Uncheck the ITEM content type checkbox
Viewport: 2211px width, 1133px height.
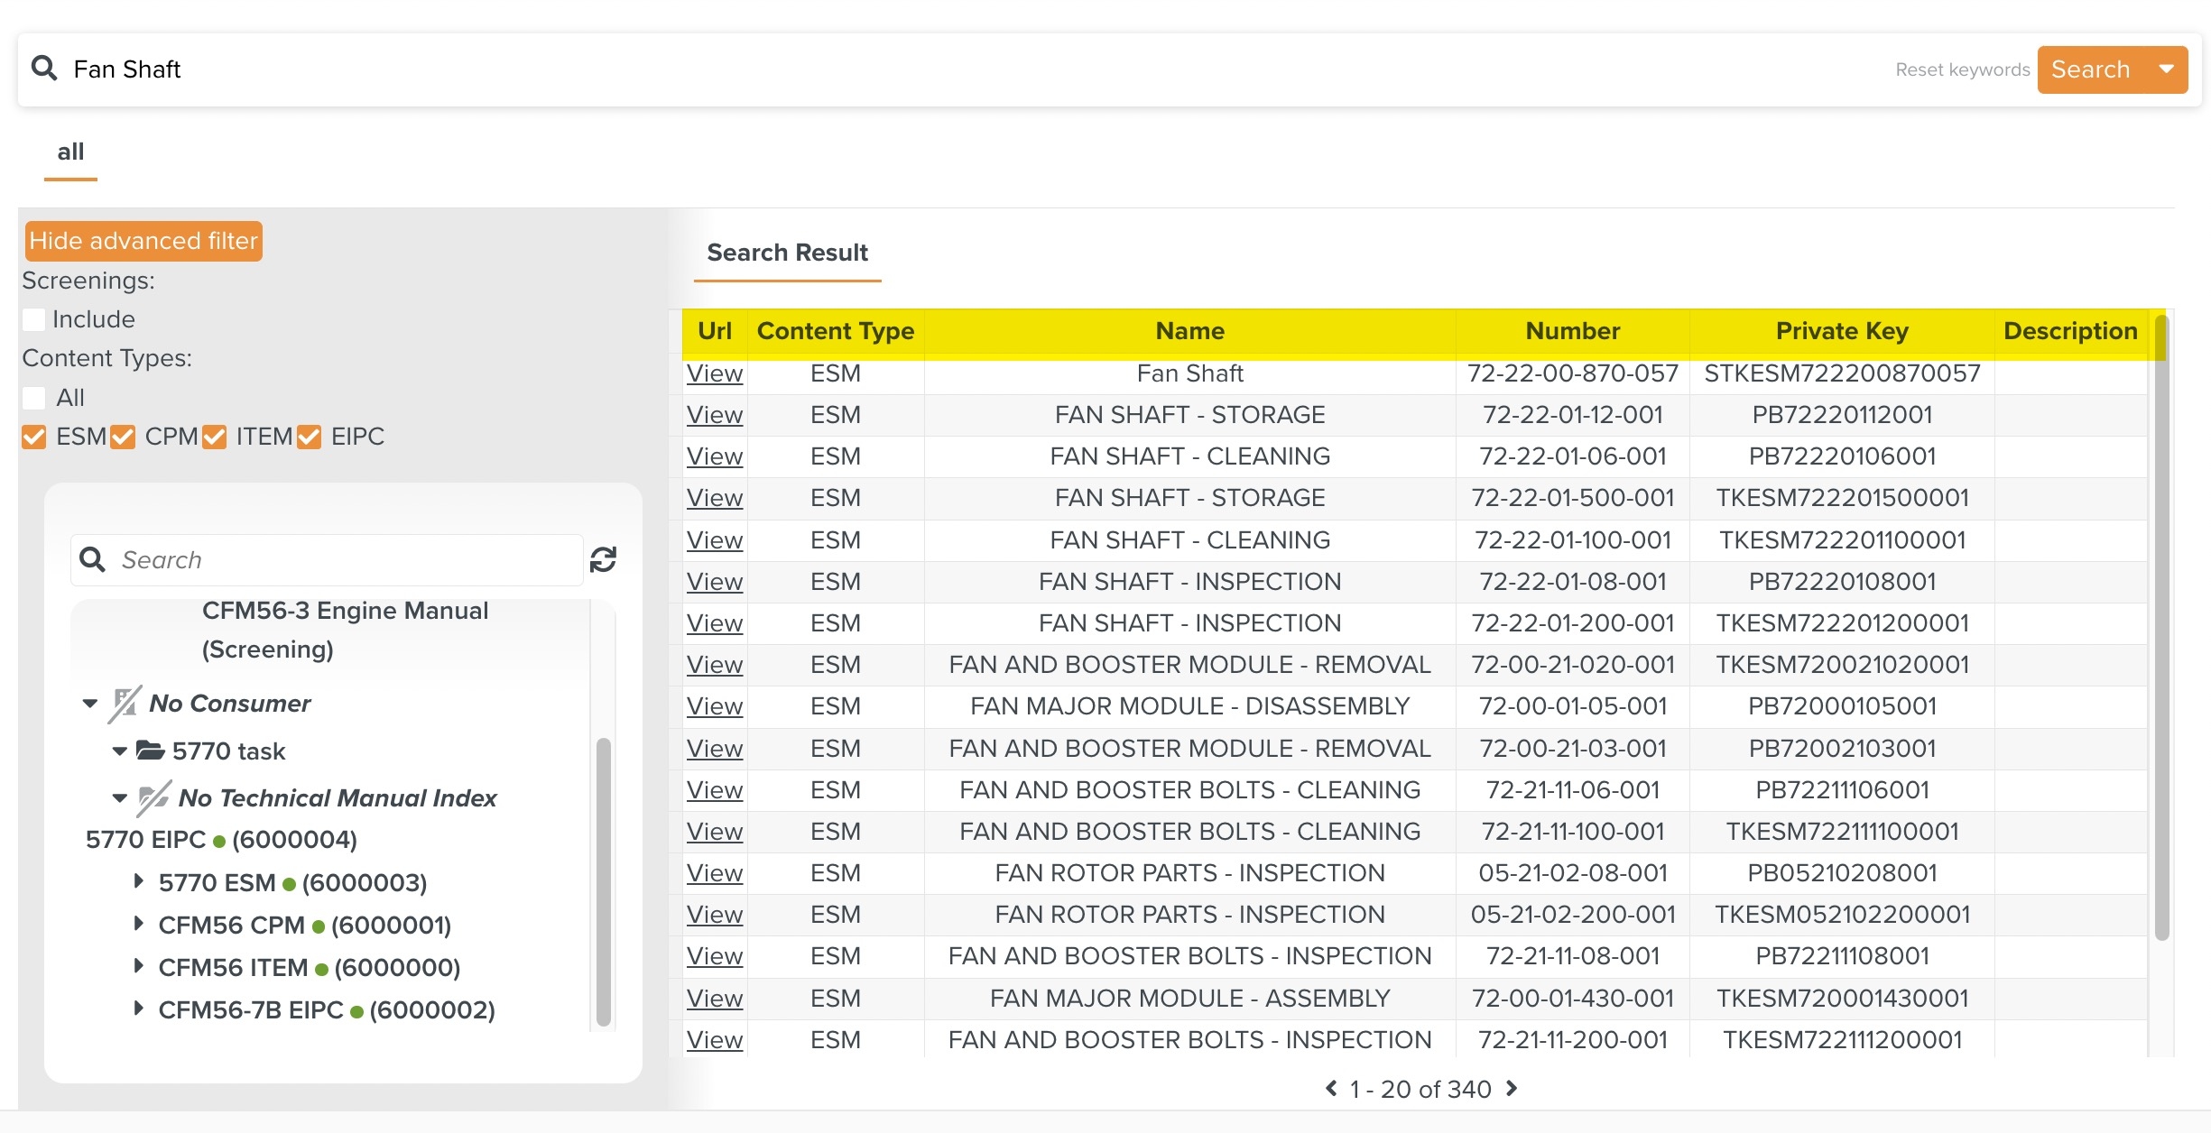(x=214, y=438)
